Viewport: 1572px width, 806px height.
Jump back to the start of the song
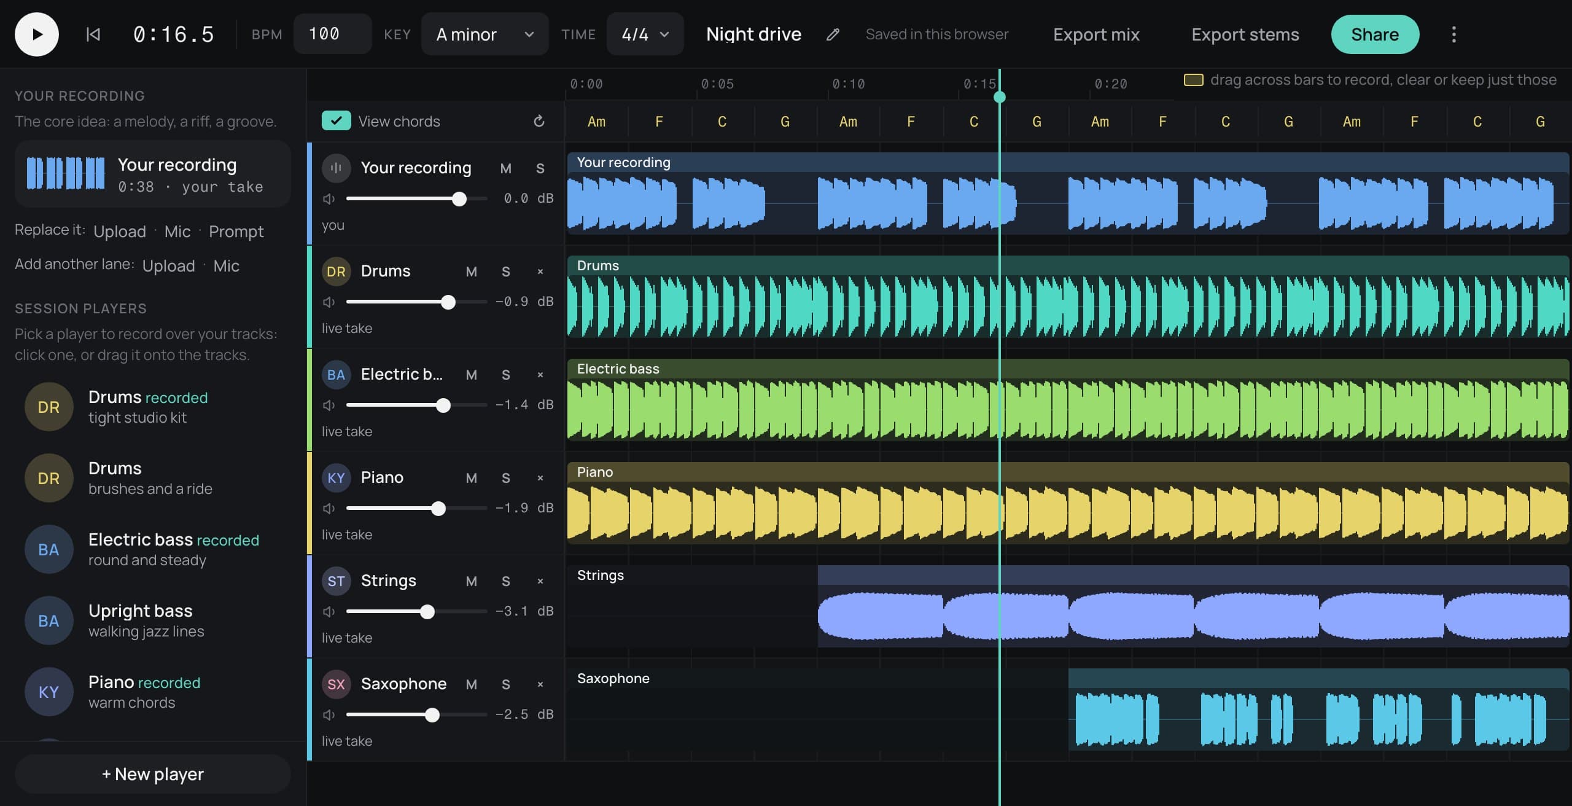pyautogui.click(x=93, y=34)
